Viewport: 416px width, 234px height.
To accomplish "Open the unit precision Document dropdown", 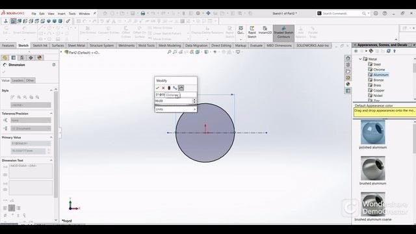I will 31,129.
